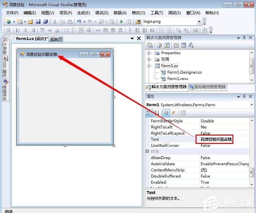Toggle auto-hide pin on Solution Explorer panel
The image size is (256, 213).
pos(244,38)
